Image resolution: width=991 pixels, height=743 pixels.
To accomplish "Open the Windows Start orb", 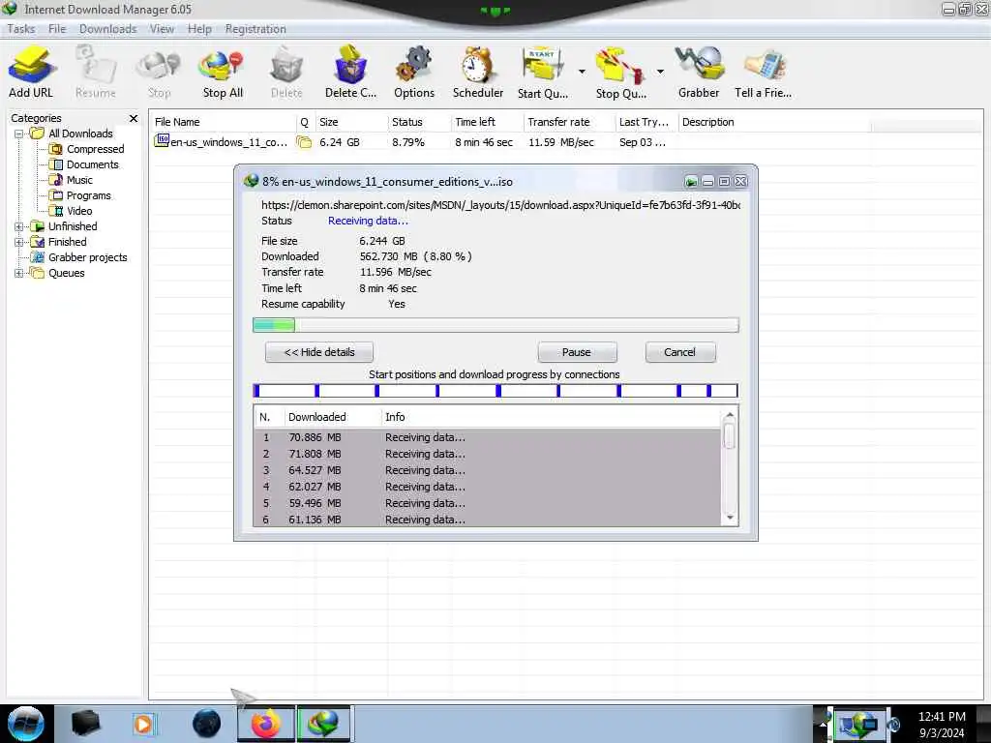I will (26, 724).
